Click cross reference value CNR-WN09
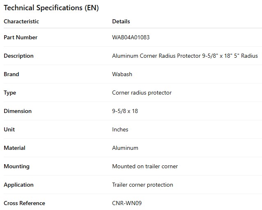The width and height of the screenshot is (262, 210). (x=126, y=203)
